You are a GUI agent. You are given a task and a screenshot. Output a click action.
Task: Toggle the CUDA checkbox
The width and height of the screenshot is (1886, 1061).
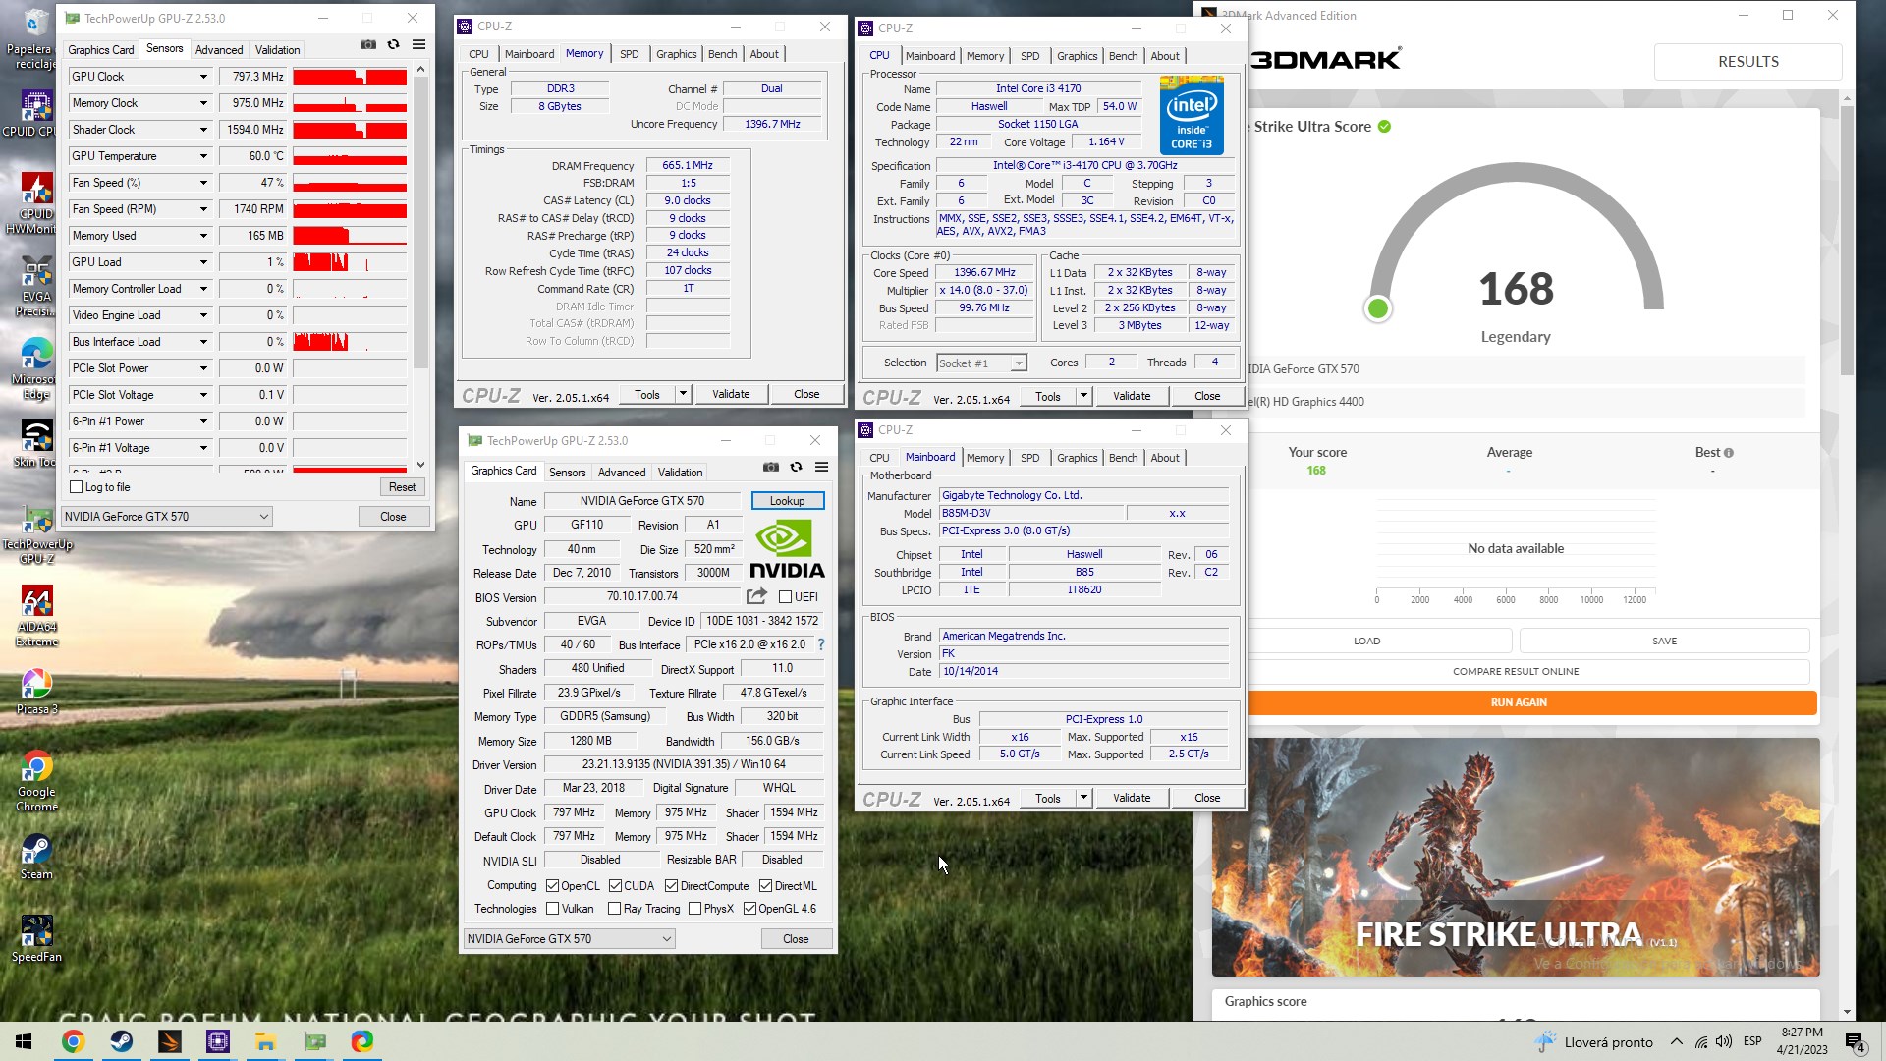point(615,886)
